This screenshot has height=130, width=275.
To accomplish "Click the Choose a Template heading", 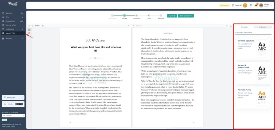I will tap(243, 32).
